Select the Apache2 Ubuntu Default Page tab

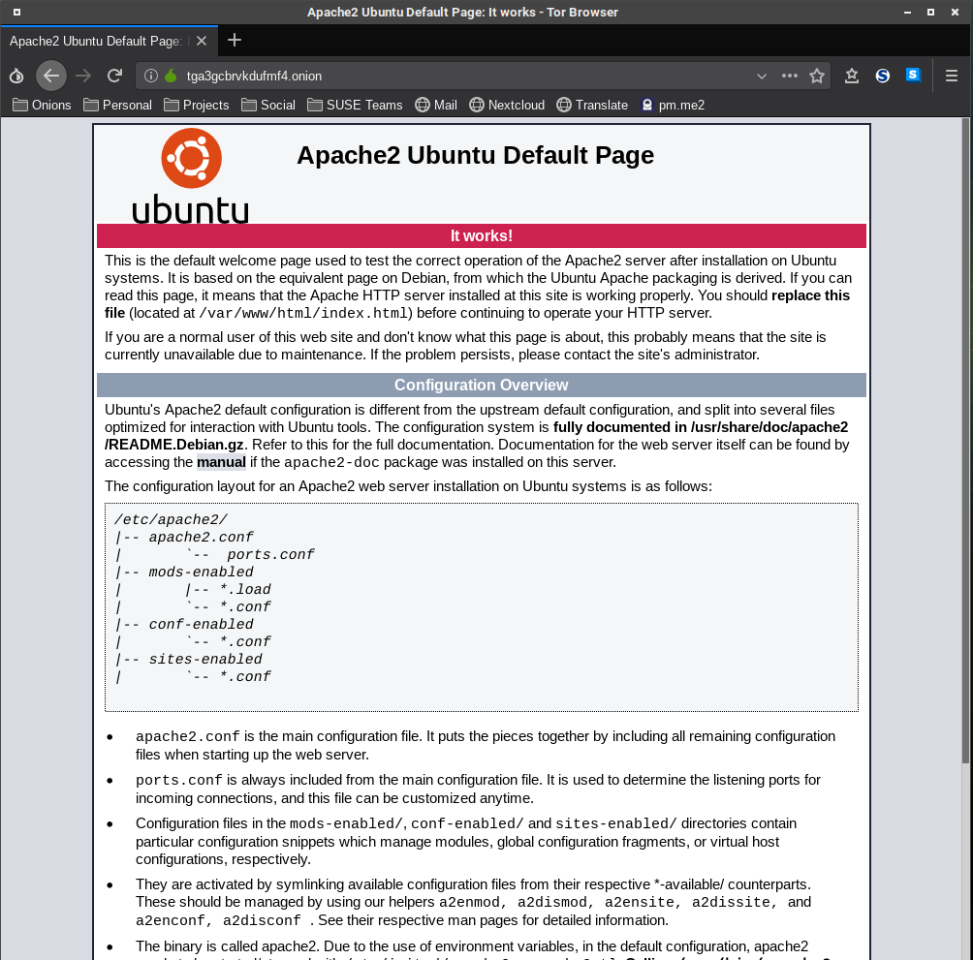[95, 41]
